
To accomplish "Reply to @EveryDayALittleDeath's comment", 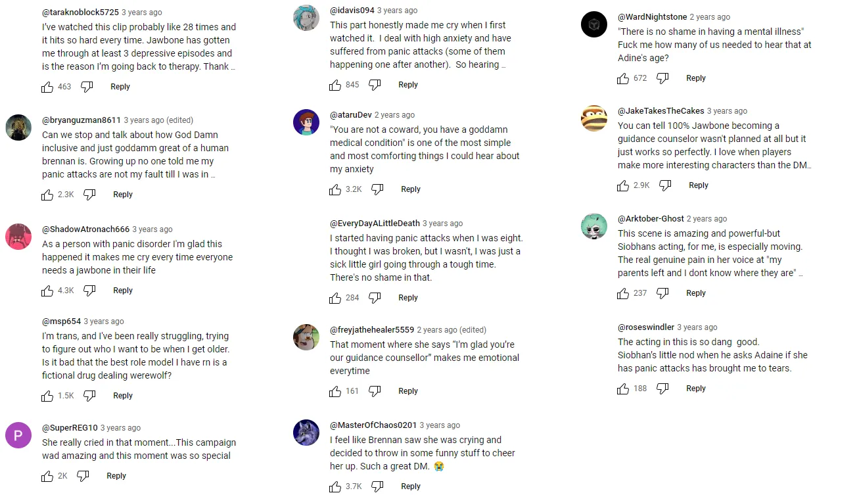I will click(x=408, y=298).
